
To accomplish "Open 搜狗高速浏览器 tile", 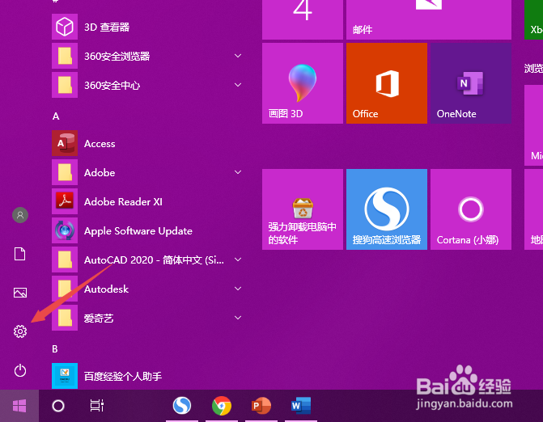I will [387, 209].
